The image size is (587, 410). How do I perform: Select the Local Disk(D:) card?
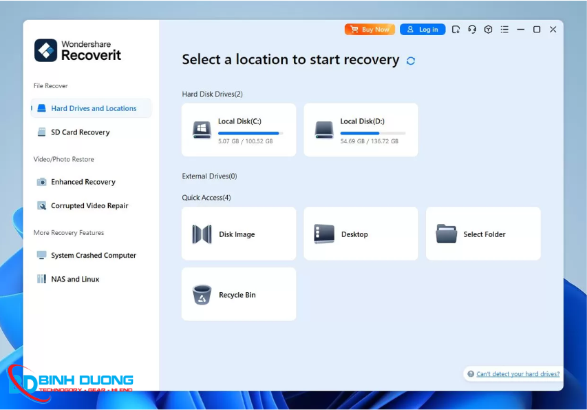point(361,130)
